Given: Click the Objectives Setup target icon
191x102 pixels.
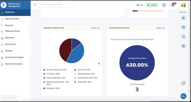Looking at the screenshot, I should pos(2,32).
